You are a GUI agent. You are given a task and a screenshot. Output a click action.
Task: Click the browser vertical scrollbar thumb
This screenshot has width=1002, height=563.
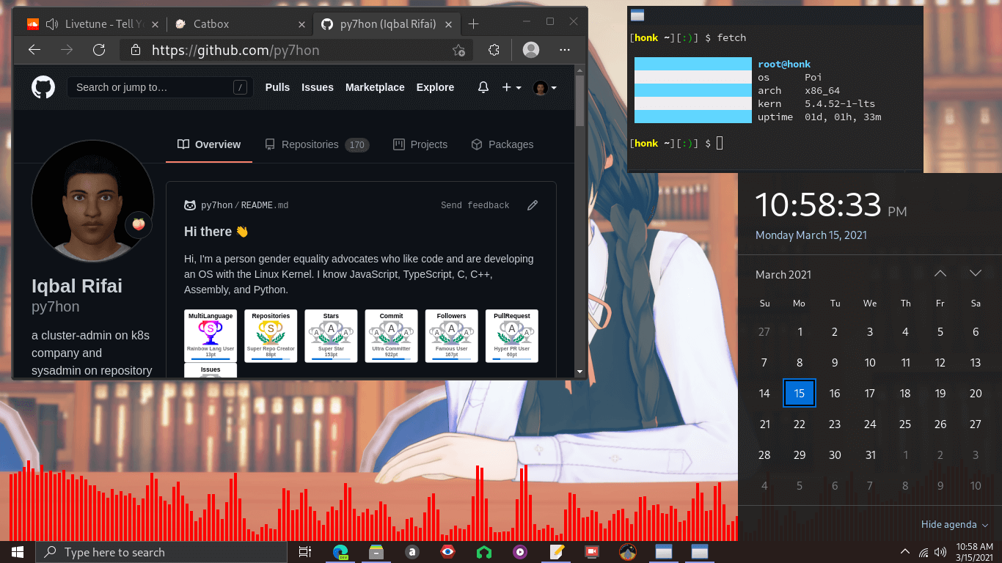coord(580,100)
